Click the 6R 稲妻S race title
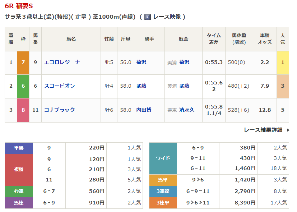The width and height of the screenshot is (297, 212). pos(19,6)
